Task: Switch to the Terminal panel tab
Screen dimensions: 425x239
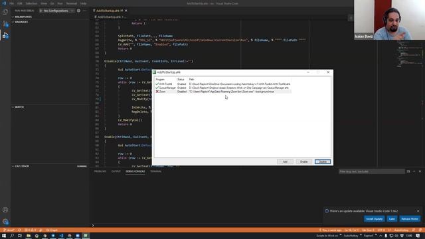Action: click(155, 171)
